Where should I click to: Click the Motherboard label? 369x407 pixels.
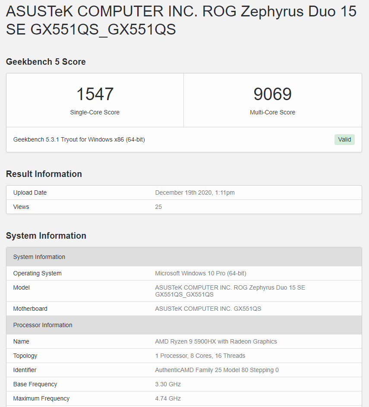click(x=30, y=309)
